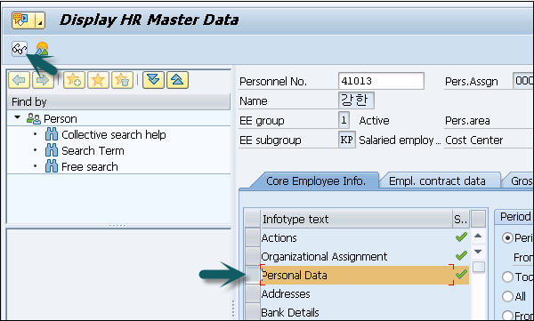Click row selector beside Personal Data
Screen dimensions: 534x321
253,275
